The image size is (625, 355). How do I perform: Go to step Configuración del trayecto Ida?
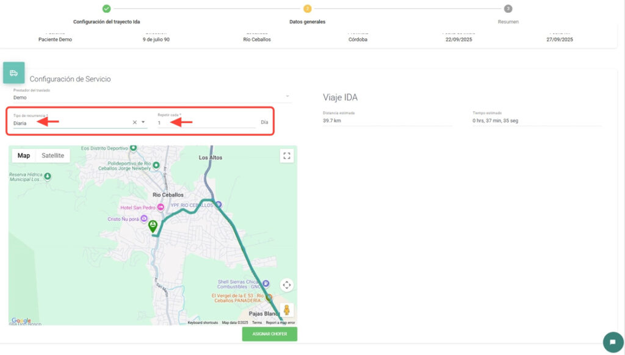[x=106, y=9]
